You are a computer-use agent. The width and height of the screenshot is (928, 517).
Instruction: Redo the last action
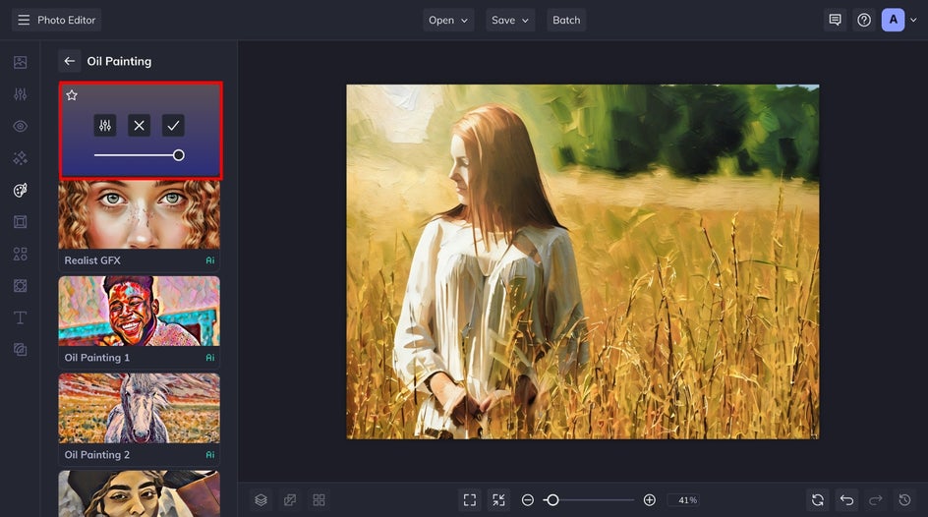[876, 500]
